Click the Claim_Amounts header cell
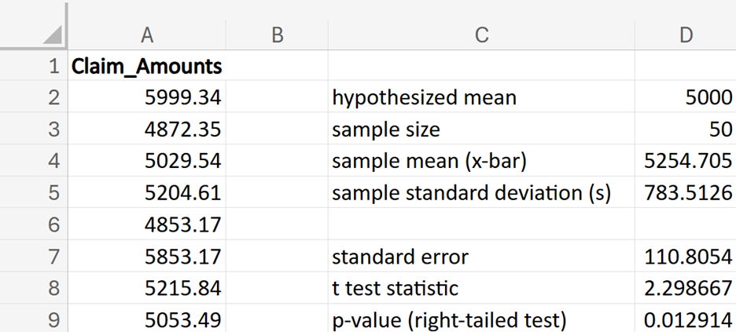 click(x=147, y=67)
